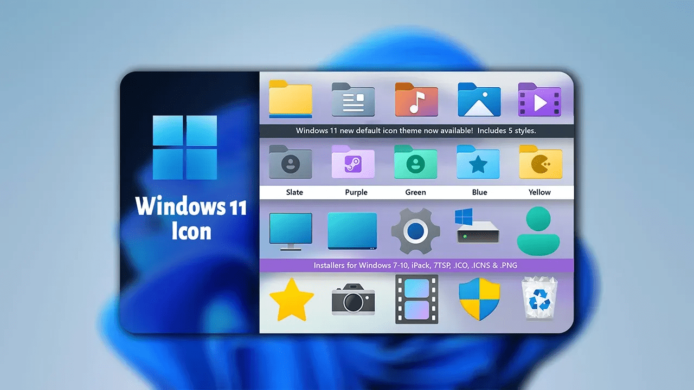This screenshot has width=694, height=390.
Task: Open the gray Documents folder icon
Action: (353, 100)
